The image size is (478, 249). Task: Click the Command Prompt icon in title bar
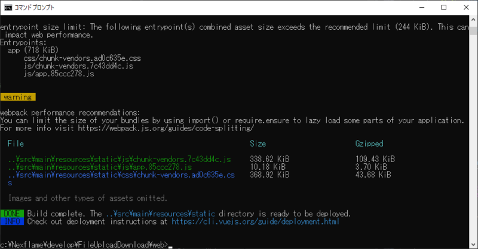[8, 7]
